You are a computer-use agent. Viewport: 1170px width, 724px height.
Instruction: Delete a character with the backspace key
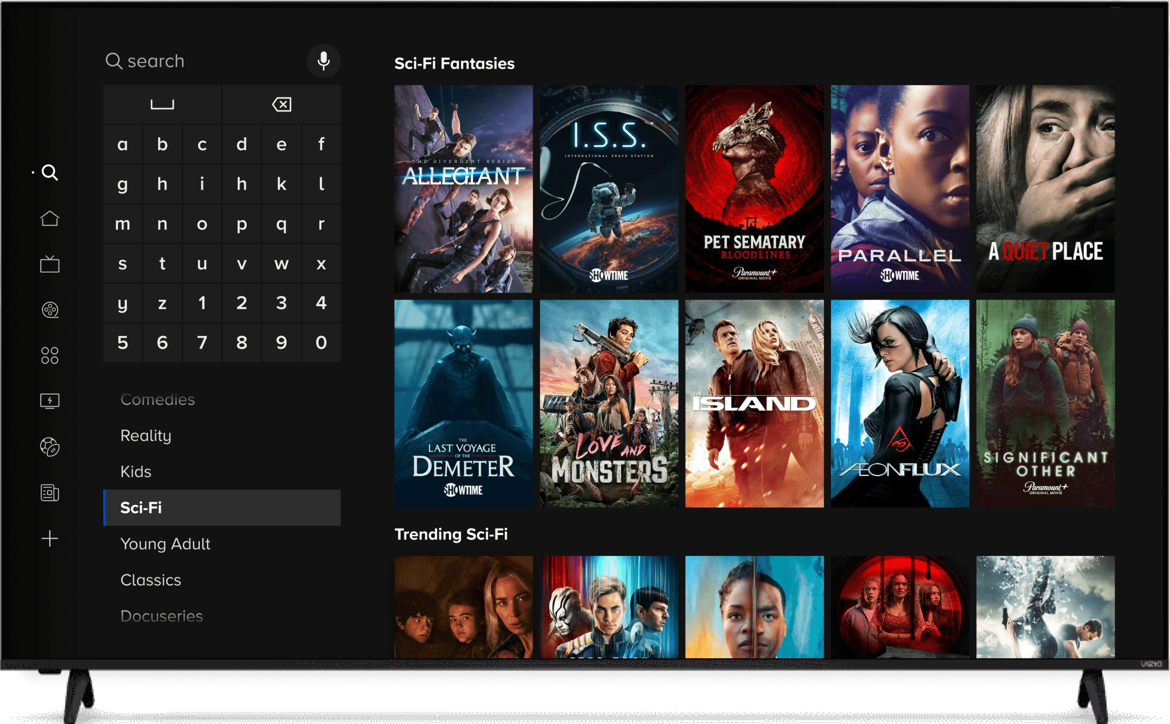tap(281, 105)
